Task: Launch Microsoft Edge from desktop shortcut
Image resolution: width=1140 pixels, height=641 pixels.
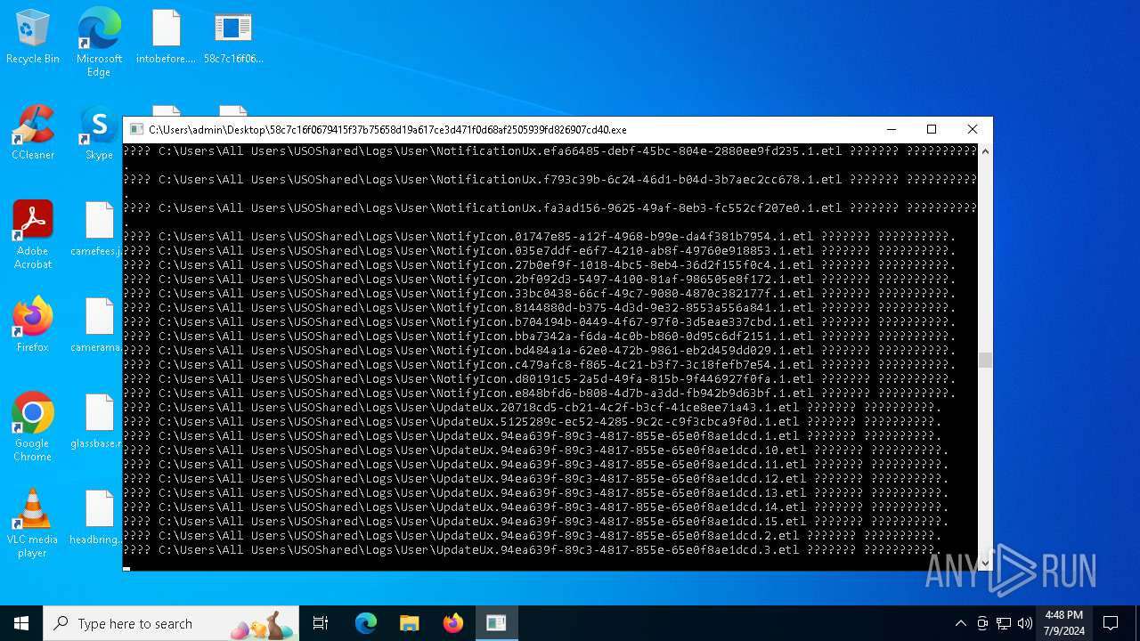Action: (99, 42)
